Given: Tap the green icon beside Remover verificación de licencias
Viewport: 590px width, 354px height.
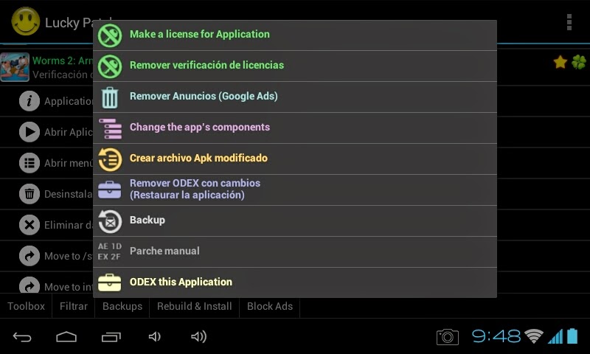Looking at the screenshot, I should click(110, 66).
